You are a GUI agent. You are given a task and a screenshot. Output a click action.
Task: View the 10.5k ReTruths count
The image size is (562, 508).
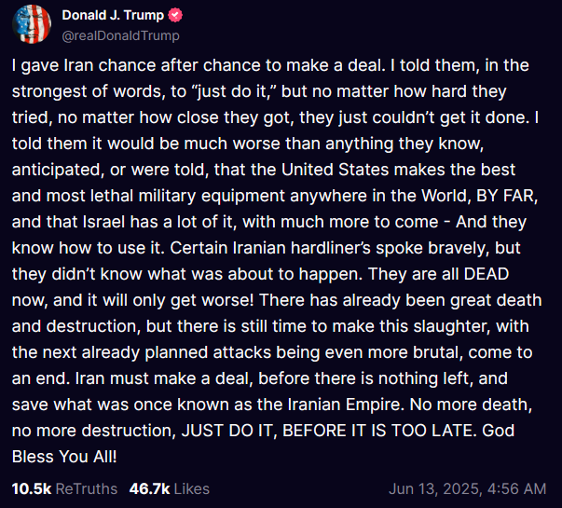click(32, 488)
